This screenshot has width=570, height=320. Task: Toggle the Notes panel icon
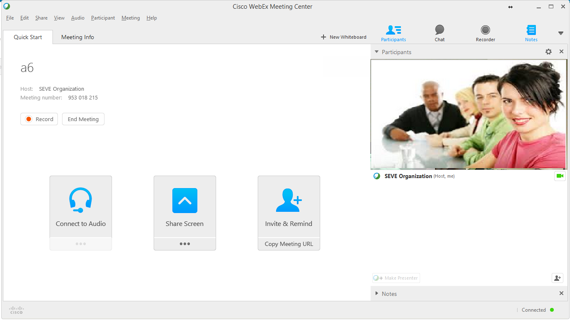531,33
